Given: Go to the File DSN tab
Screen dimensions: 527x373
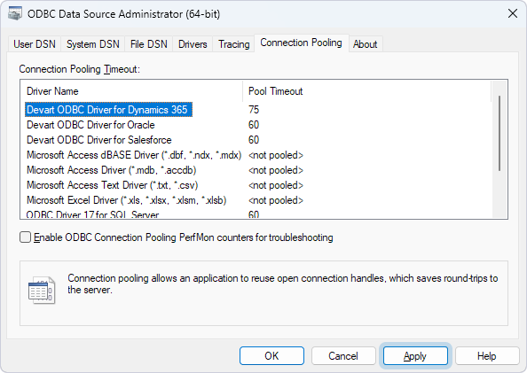Looking at the screenshot, I should (x=148, y=44).
